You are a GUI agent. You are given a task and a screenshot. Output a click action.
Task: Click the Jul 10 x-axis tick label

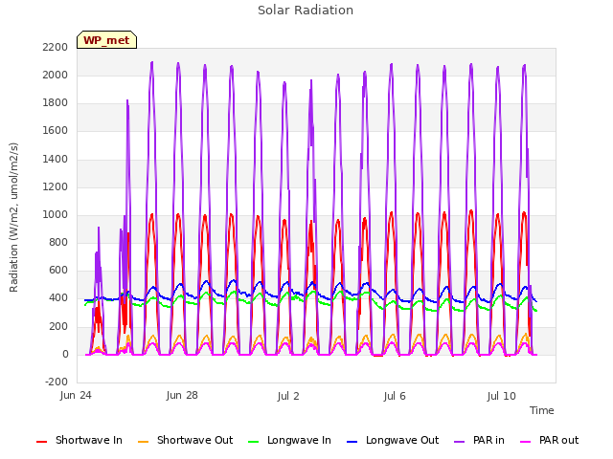502,396
